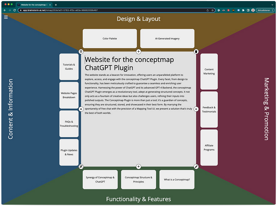
Task: Open Synergy of Conceptmap & ChatGPT card
Action: [100, 179]
